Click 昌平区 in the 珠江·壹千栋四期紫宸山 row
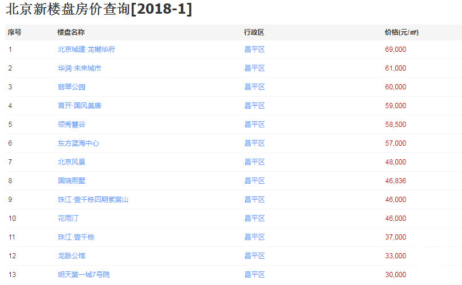Image resolution: width=462 pixels, height=285 pixels. 255,200
